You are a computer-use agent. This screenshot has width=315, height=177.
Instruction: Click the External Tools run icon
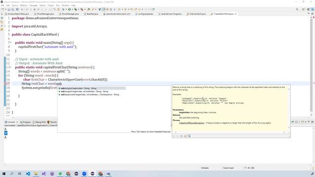coord(82,9)
